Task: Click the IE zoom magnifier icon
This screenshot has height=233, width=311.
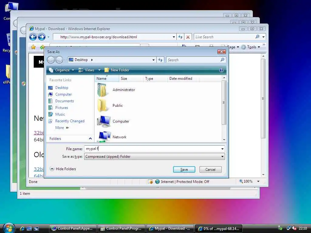Action: click(241, 181)
